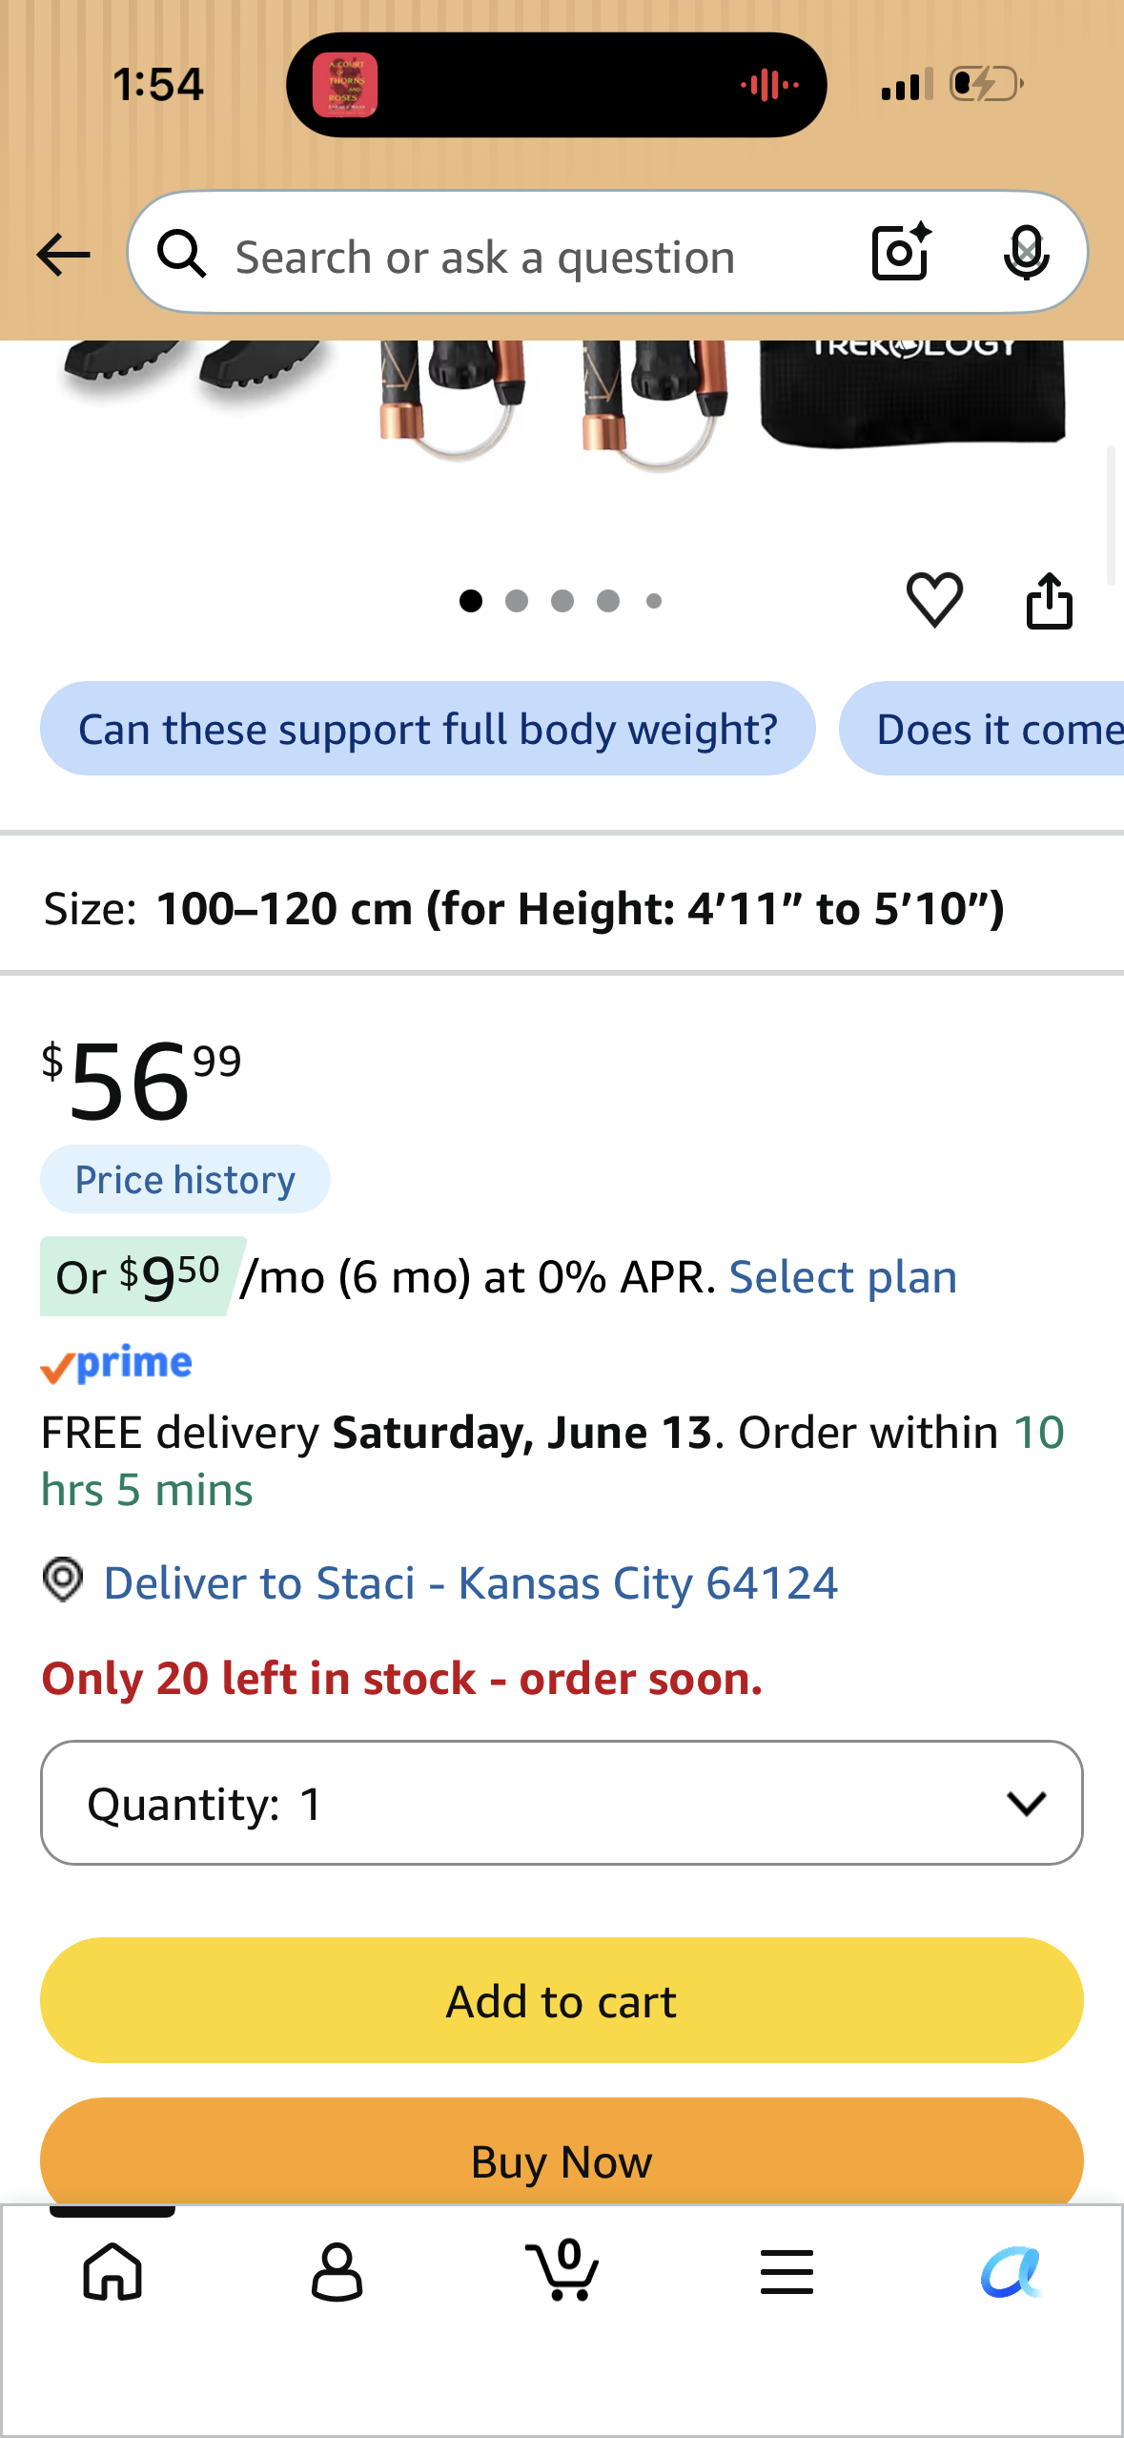Add item to wishlist with heart icon
1124x2438 pixels.
click(934, 600)
